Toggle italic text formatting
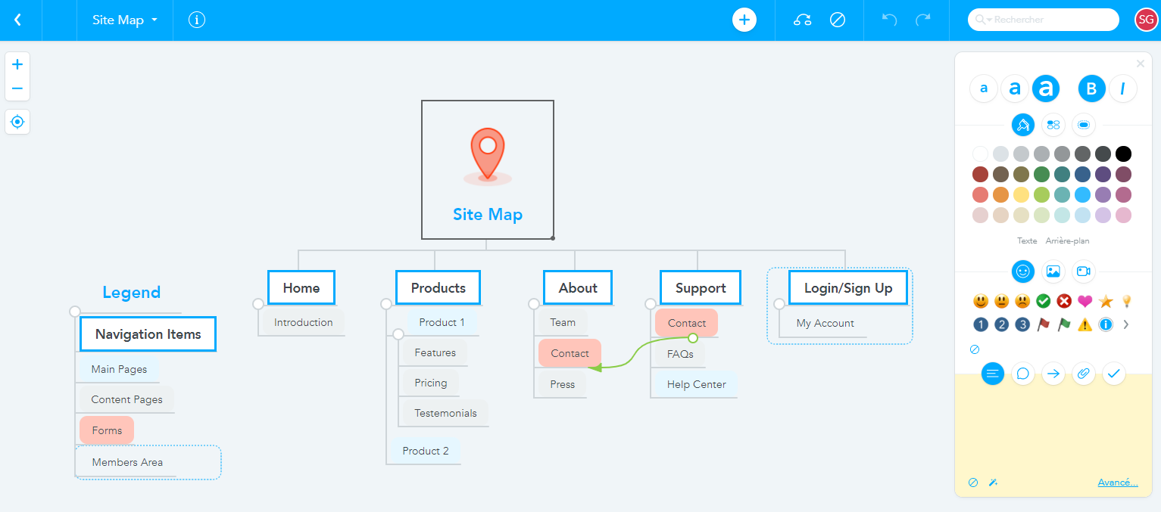 click(x=1122, y=88)
